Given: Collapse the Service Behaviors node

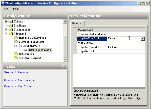Looking at the screenshot, I should click(11, 42).
